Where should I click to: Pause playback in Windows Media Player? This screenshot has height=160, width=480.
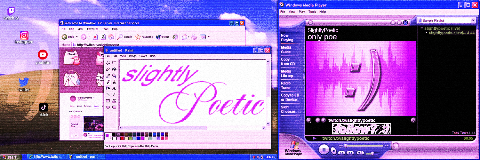click(324, 149)
